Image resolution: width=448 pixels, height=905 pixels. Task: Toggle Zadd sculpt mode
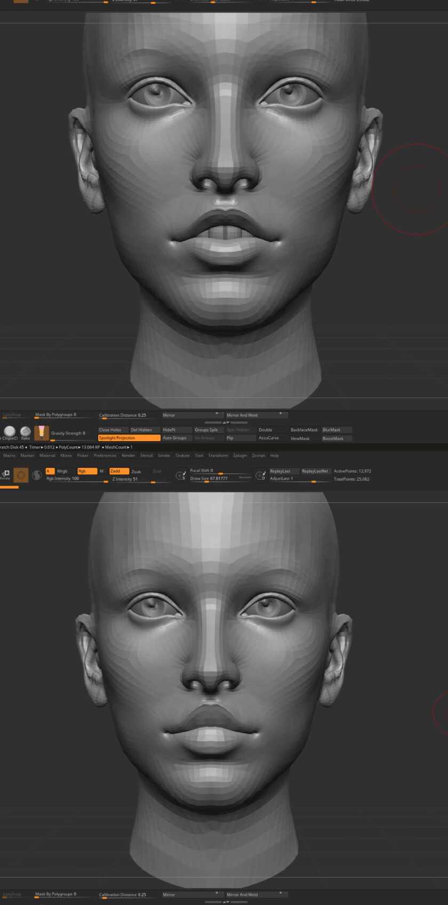(119, 471)
